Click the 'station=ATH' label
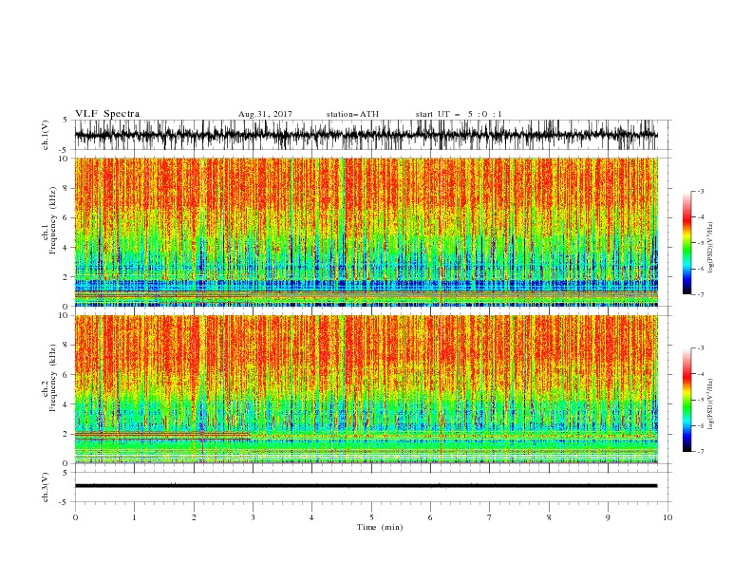The height and width of the screenshot is (581, 752). pos(352,114)
